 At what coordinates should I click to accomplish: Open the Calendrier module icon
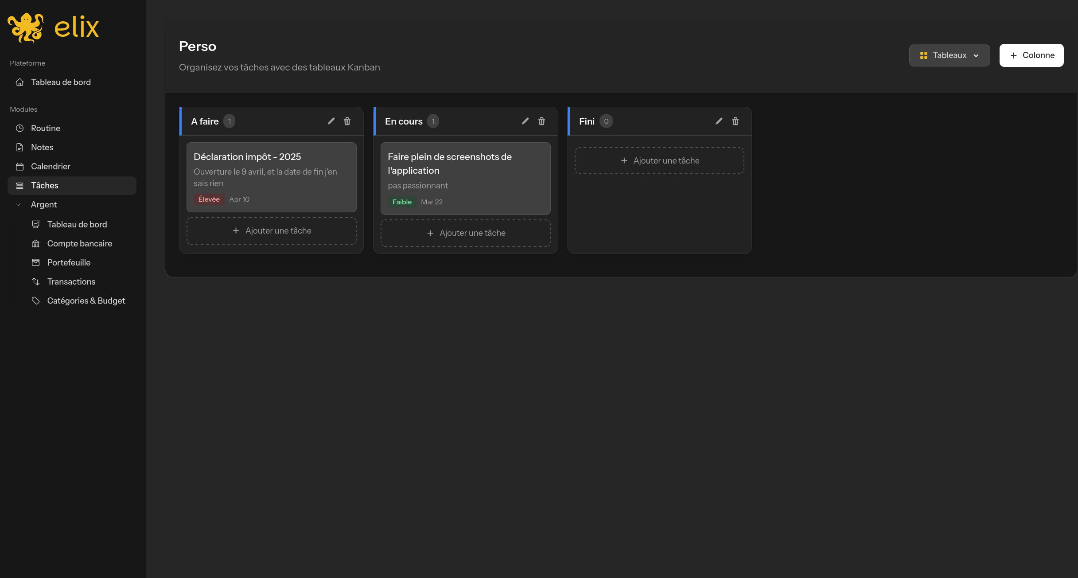(x=19, y=166)
